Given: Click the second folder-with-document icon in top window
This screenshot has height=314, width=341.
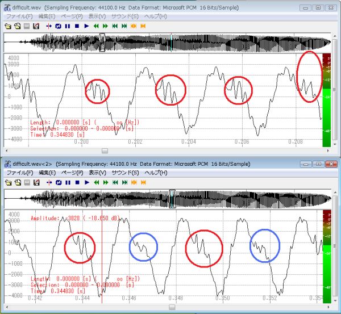Looking at the screenshot, I should (18, 26).
